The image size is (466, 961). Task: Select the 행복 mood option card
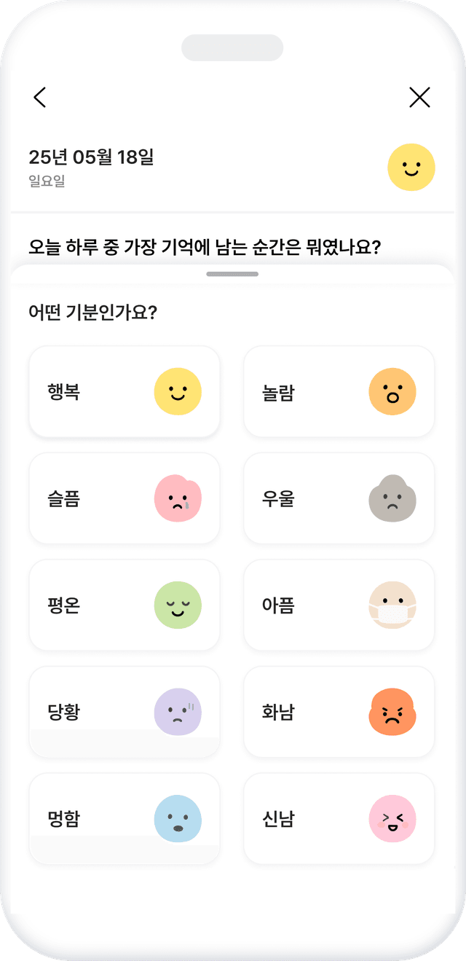click(124, 392)
